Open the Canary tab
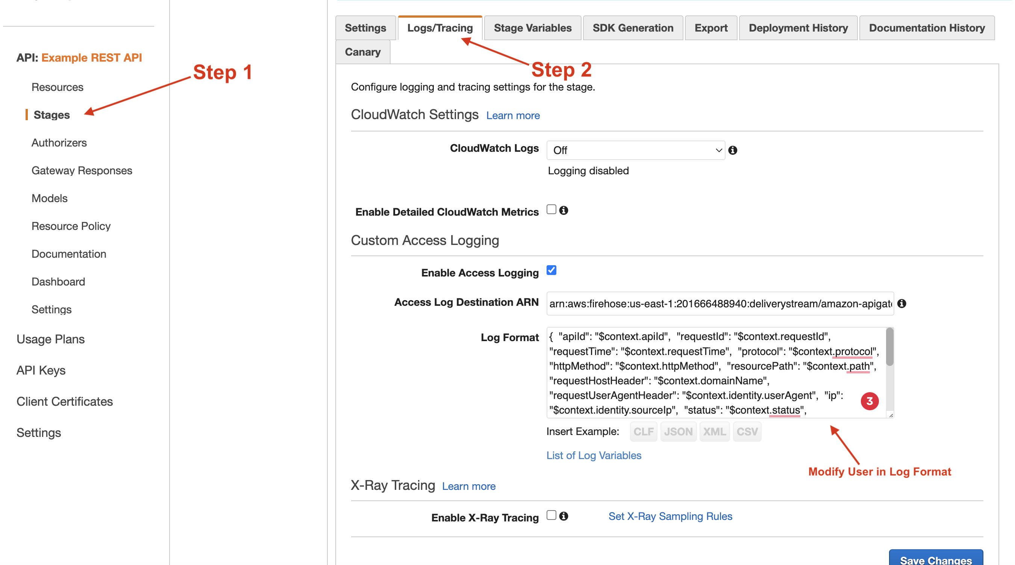Image resolution: width=1015 pixels, height=565 pixels. pos(362,51)
